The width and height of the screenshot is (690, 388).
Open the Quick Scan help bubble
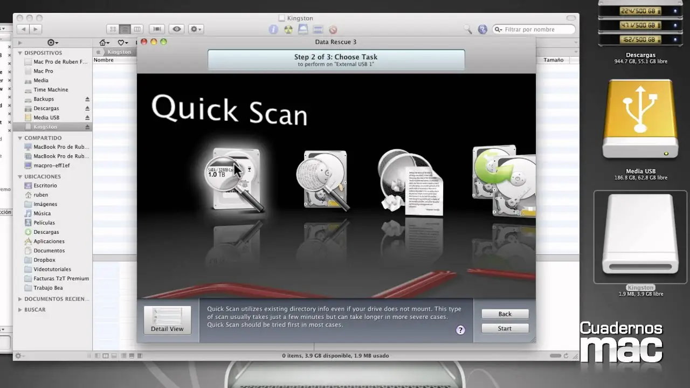tap(460, 330)
